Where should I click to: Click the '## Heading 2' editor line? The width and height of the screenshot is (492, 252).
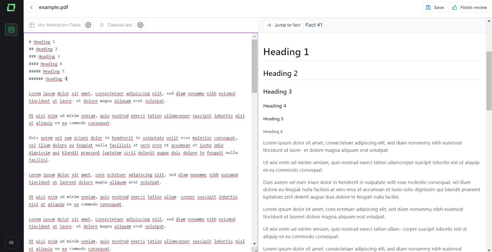click(x=43, y=49)
